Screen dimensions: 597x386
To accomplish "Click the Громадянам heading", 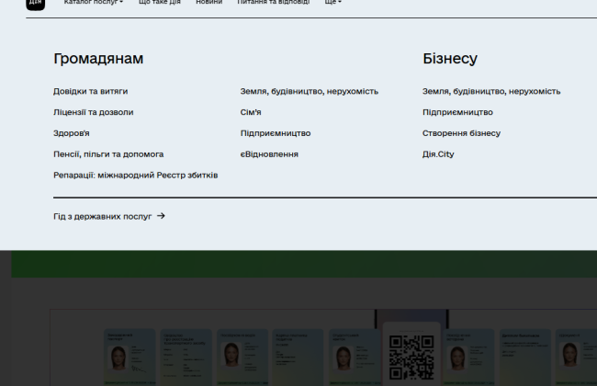I will (98, 59).
